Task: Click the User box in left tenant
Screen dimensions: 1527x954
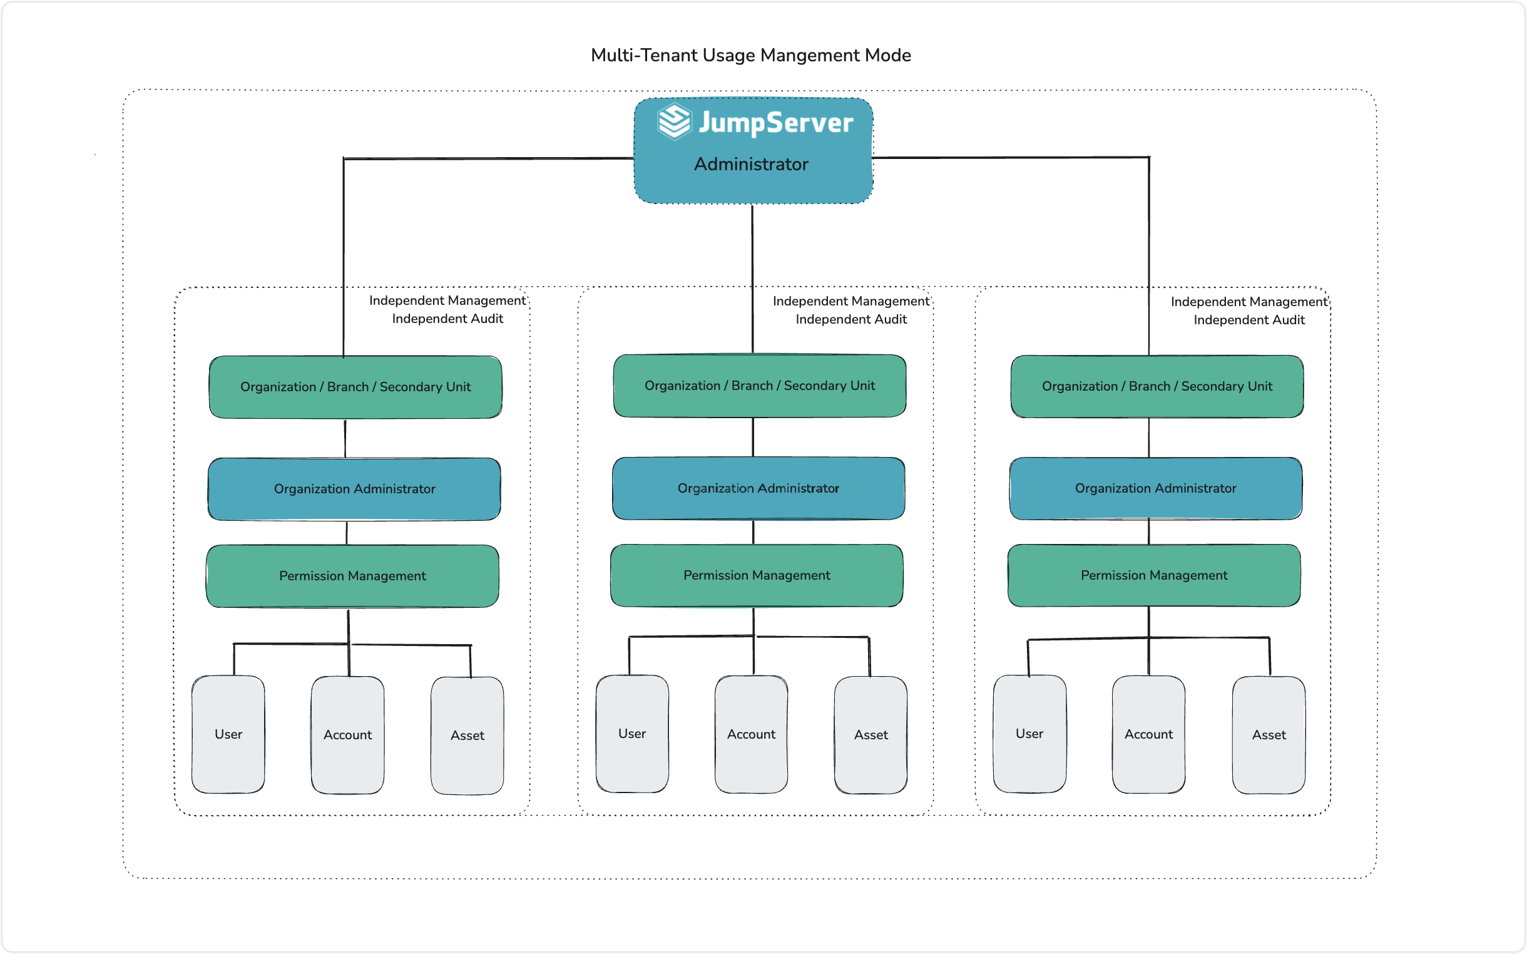Action: [x=228, y=734]
